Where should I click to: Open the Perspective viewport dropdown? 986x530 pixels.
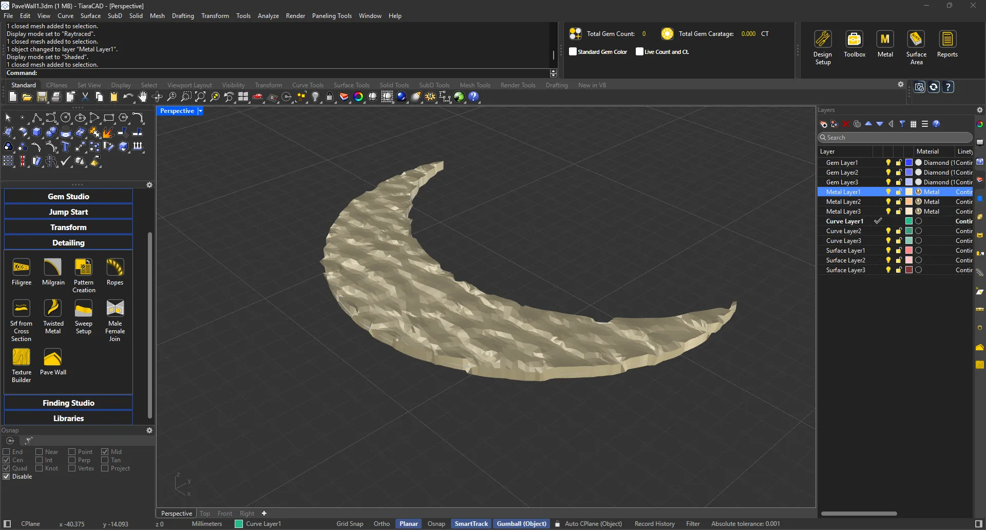[200, 110]
